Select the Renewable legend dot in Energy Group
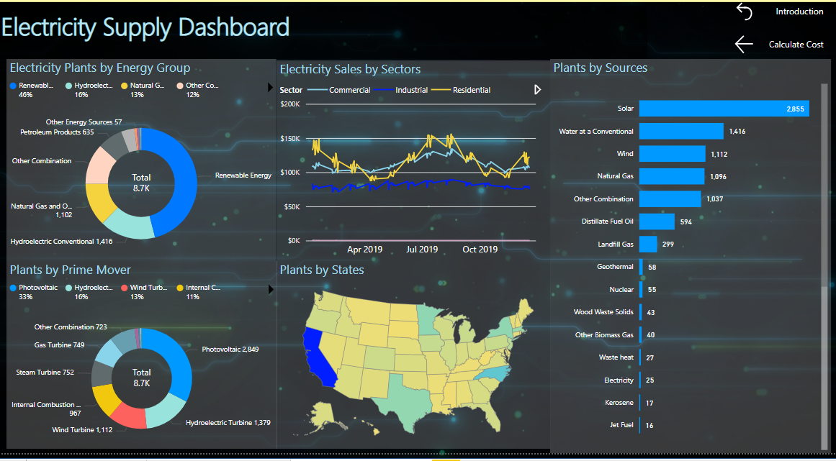Viewport: 836px width, 461px height. (14, 86)
